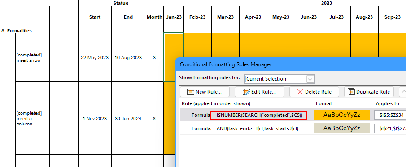Select the Aug-23 header cell
Screen dimensions: 406x167
point(364,17)
